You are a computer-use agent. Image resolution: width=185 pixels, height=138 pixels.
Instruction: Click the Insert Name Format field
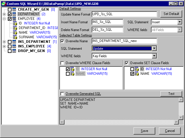[x=108, y=22]
